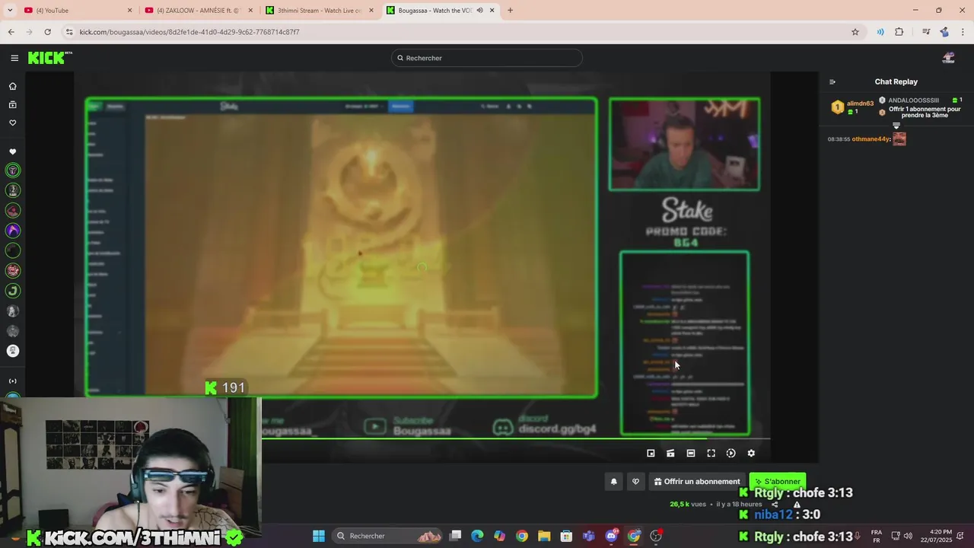Toggle theater mode in the player
Image resolution: width=974 pixels, height=548 pixels.
(x=691, y=453)
